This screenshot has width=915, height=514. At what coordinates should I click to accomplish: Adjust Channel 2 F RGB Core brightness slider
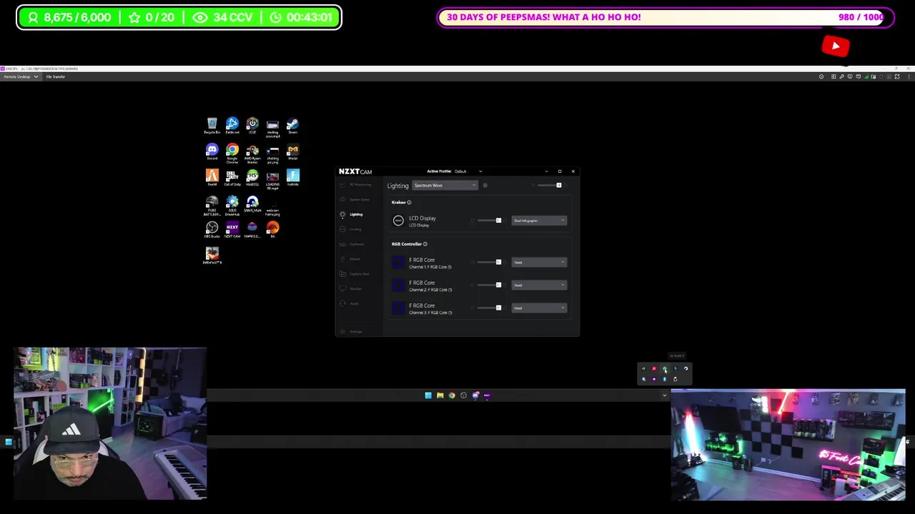(x=488, y=285)
